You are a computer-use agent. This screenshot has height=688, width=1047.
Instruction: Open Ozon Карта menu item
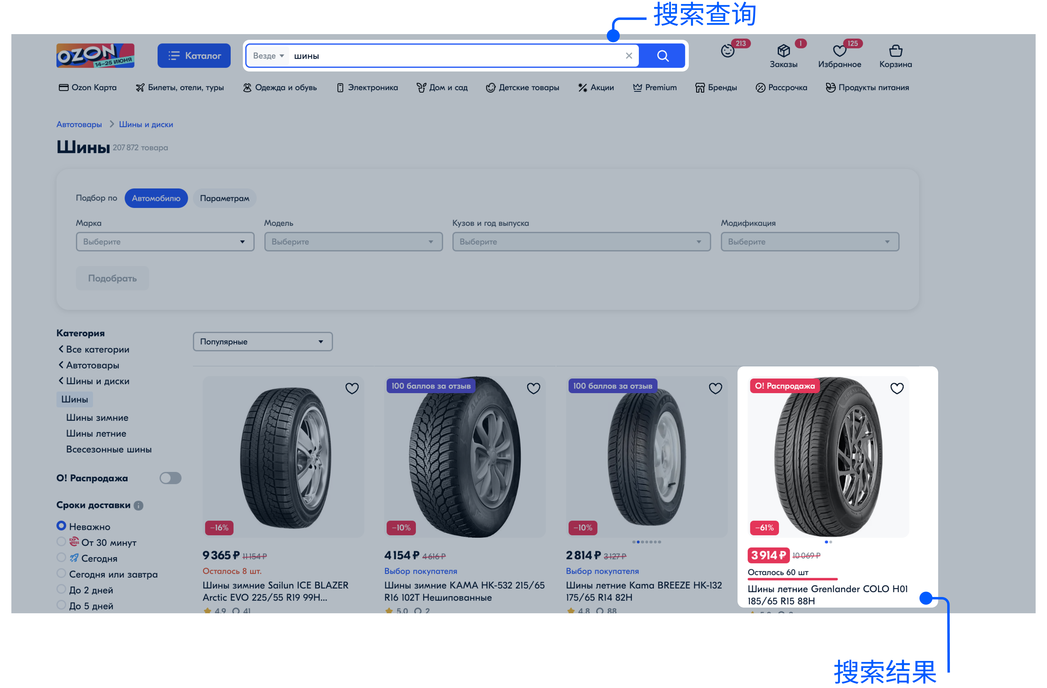(x=87, y=87)
